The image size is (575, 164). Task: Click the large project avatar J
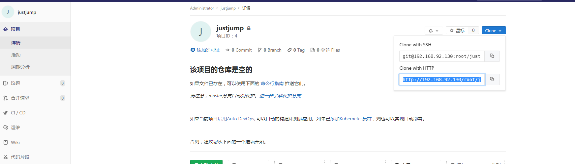coord(200,32)
